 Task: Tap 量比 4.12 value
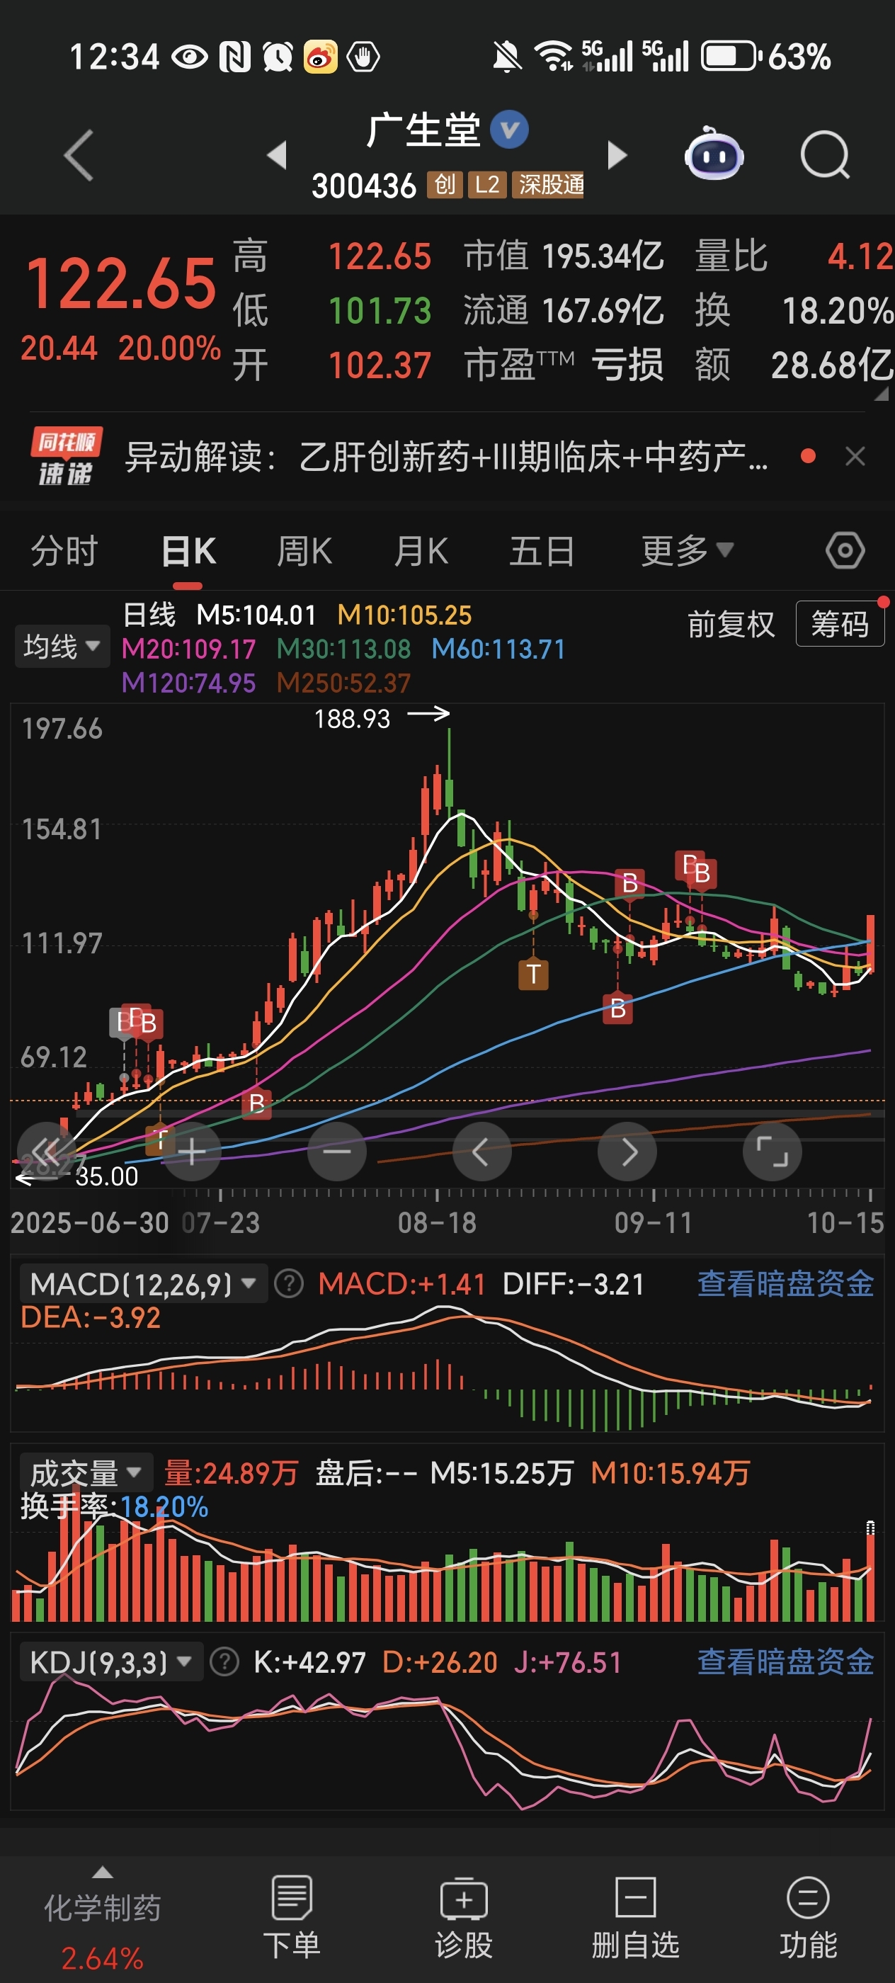(860, 256)
